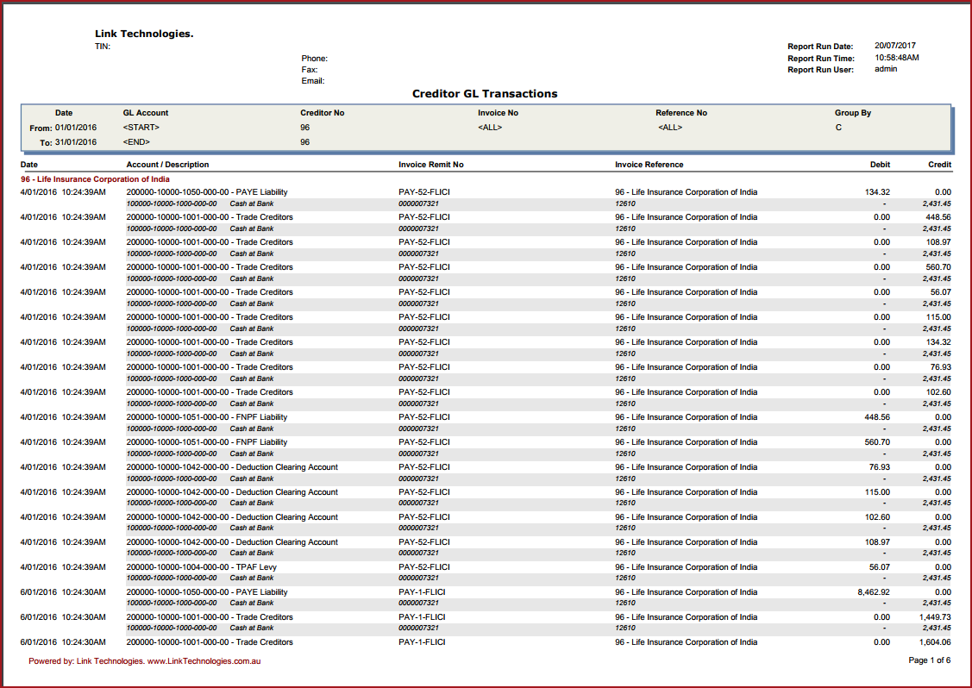Click the Account / Description column header

click(x=167, y=165)
